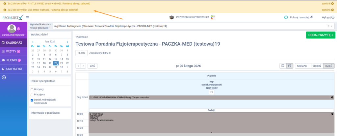The height and width of the screenshot is (136, 337).
Task: Close the all-day DREWNIANY KONRAD event
Action: 332,98
